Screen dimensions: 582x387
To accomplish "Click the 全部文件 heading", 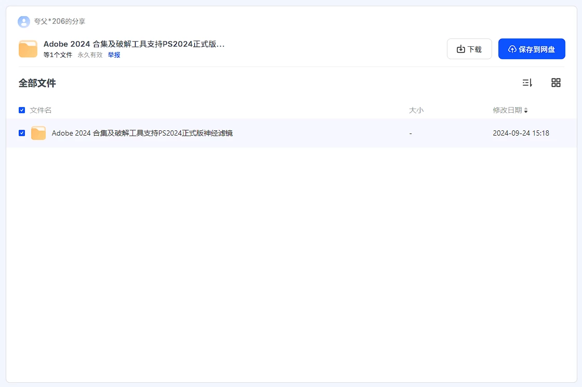I will pyautogui.click(x=37, y=83).
